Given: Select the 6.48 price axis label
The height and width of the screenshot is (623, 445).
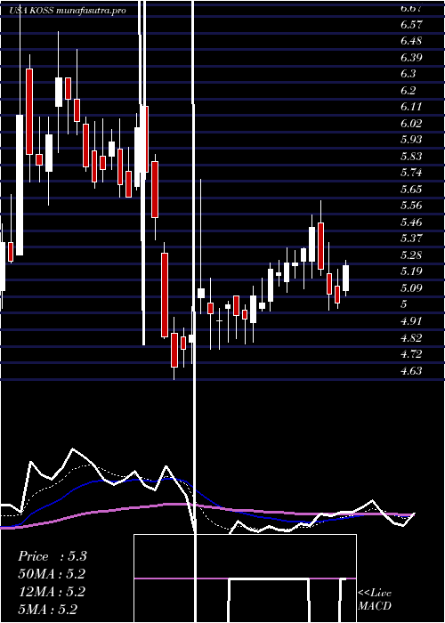Looking at the screenshot, I should tap(411, 41).
